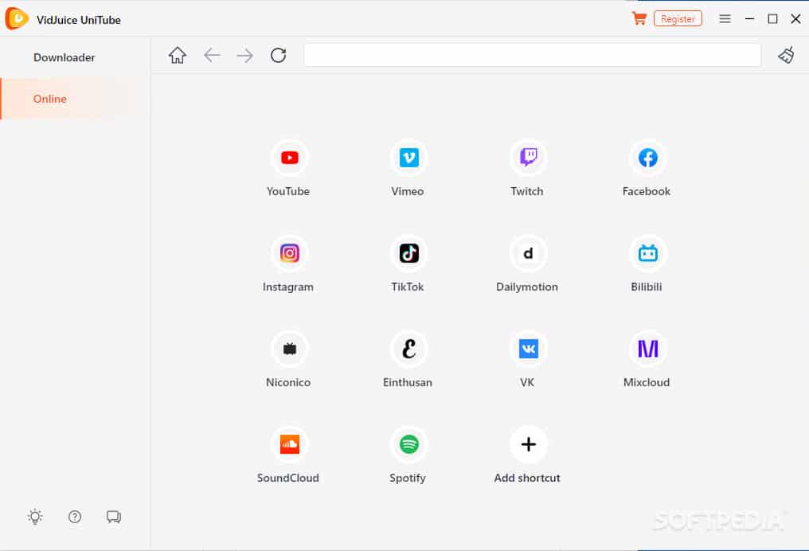Click the Niconico text label

coord(288,382)
